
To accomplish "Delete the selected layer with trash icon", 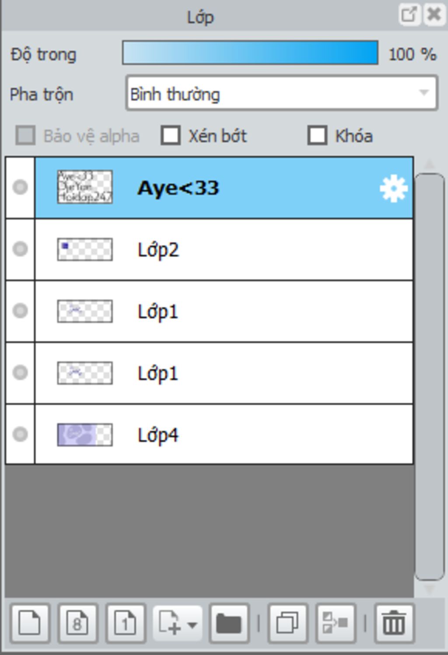I will pos(394,623).
